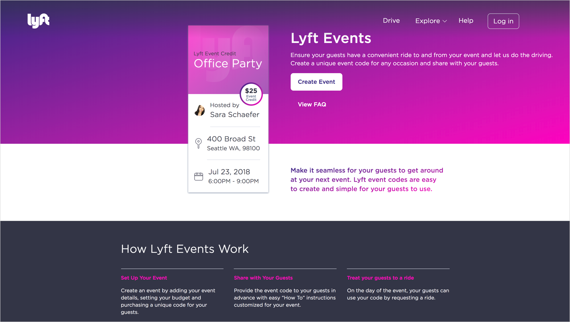Image resolution: width=570 pixels, height=322 pixels.
Task: Click the calendar icon beside Jul 23, 2018
Action: pyautogui.click(x=199, y=176)
